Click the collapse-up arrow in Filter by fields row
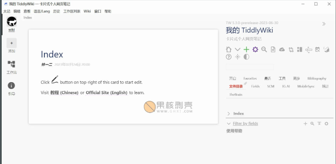336x164 pixels. 319,124
